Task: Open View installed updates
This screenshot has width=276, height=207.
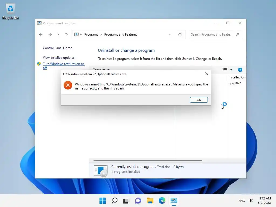Action: [x=58, y=58]
